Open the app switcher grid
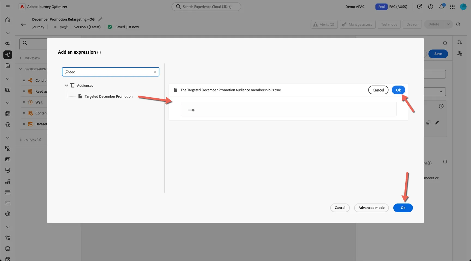Viewport: 471px width, 261px height. coord(452,7)
